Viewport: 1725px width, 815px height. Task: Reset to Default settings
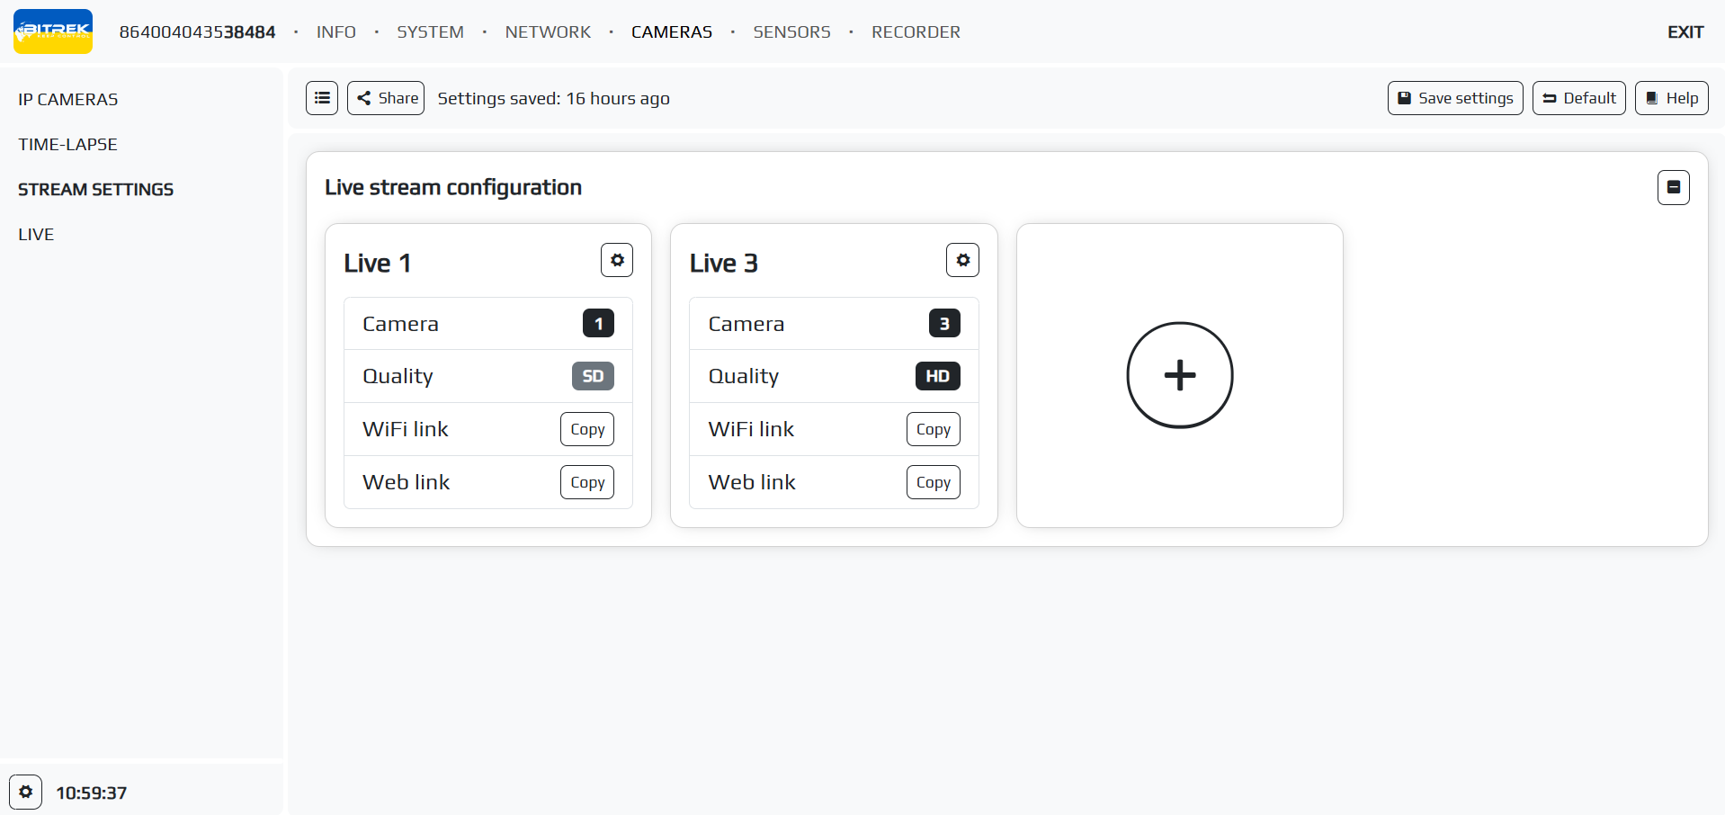click(x=1578, y=98)
